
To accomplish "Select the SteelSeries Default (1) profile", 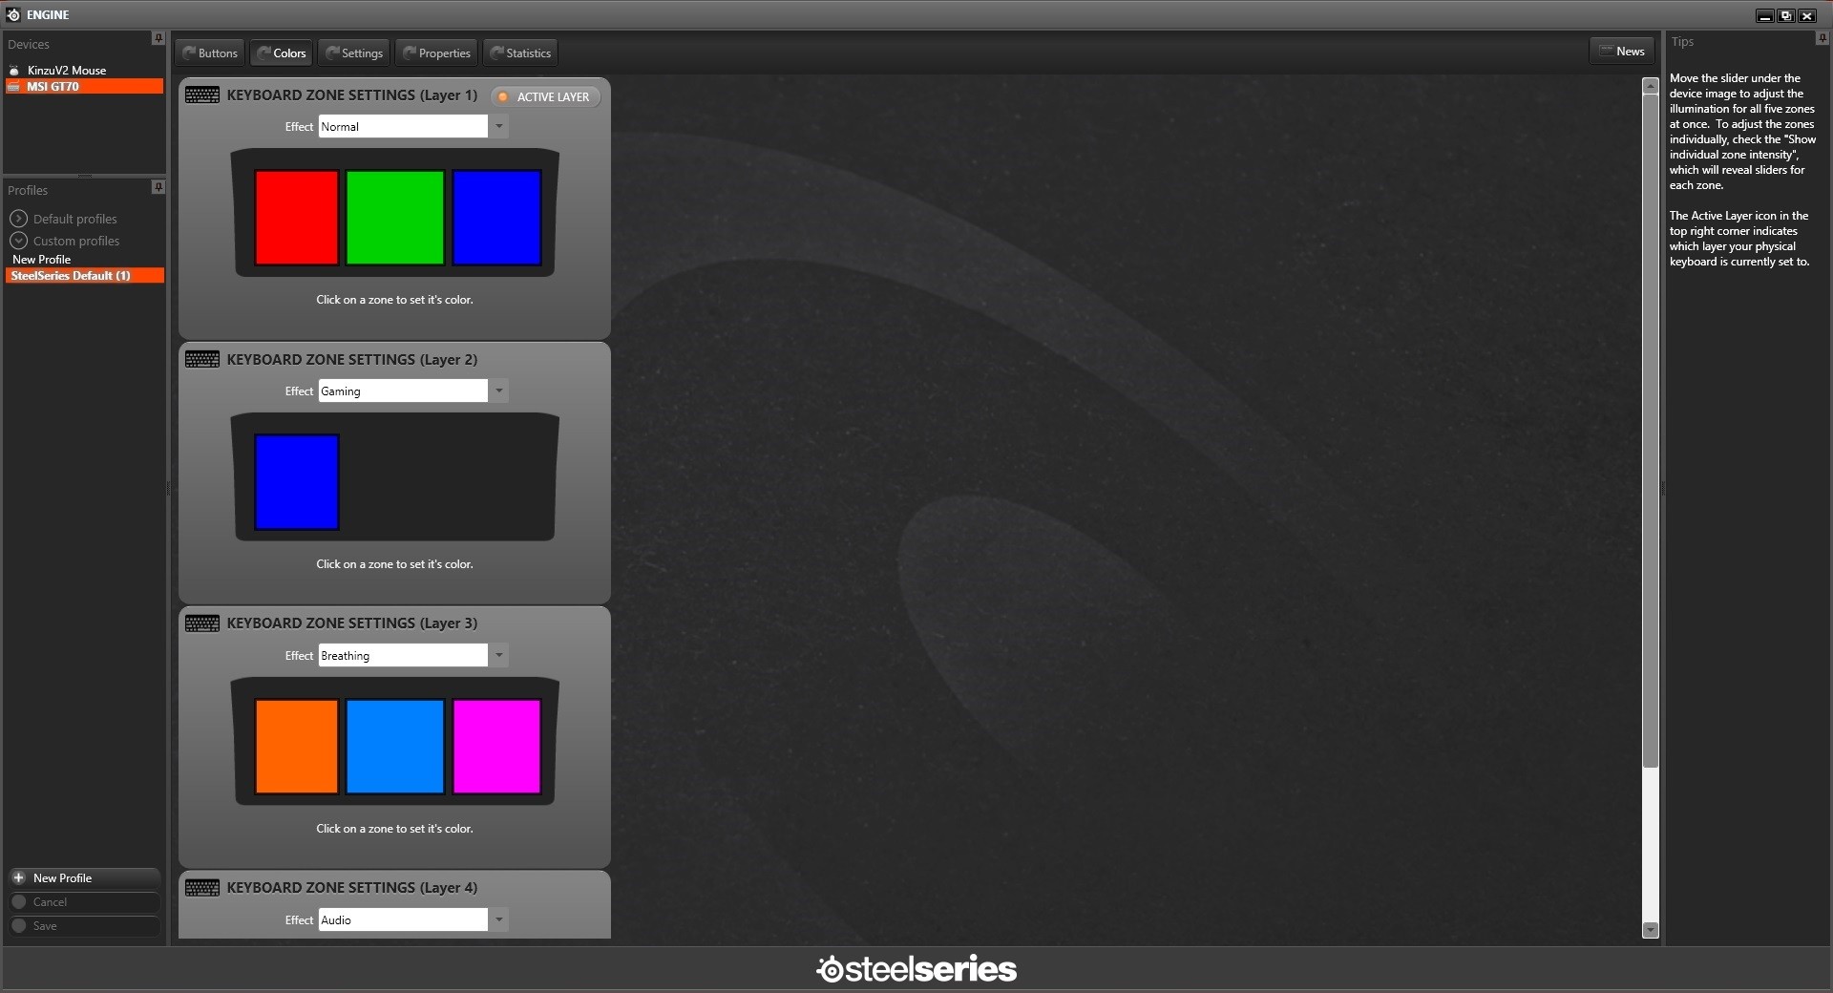I will point(84,275).
